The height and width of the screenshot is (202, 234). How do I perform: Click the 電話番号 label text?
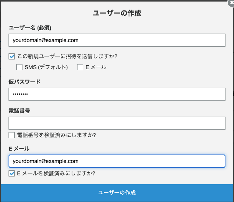coord(19,111)
